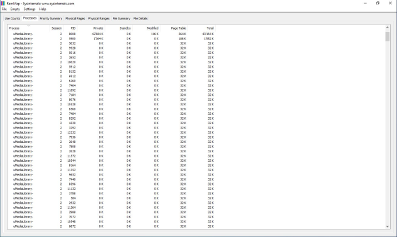
Task: Sort by the Standby column header
Action: (x=119, y=28)
